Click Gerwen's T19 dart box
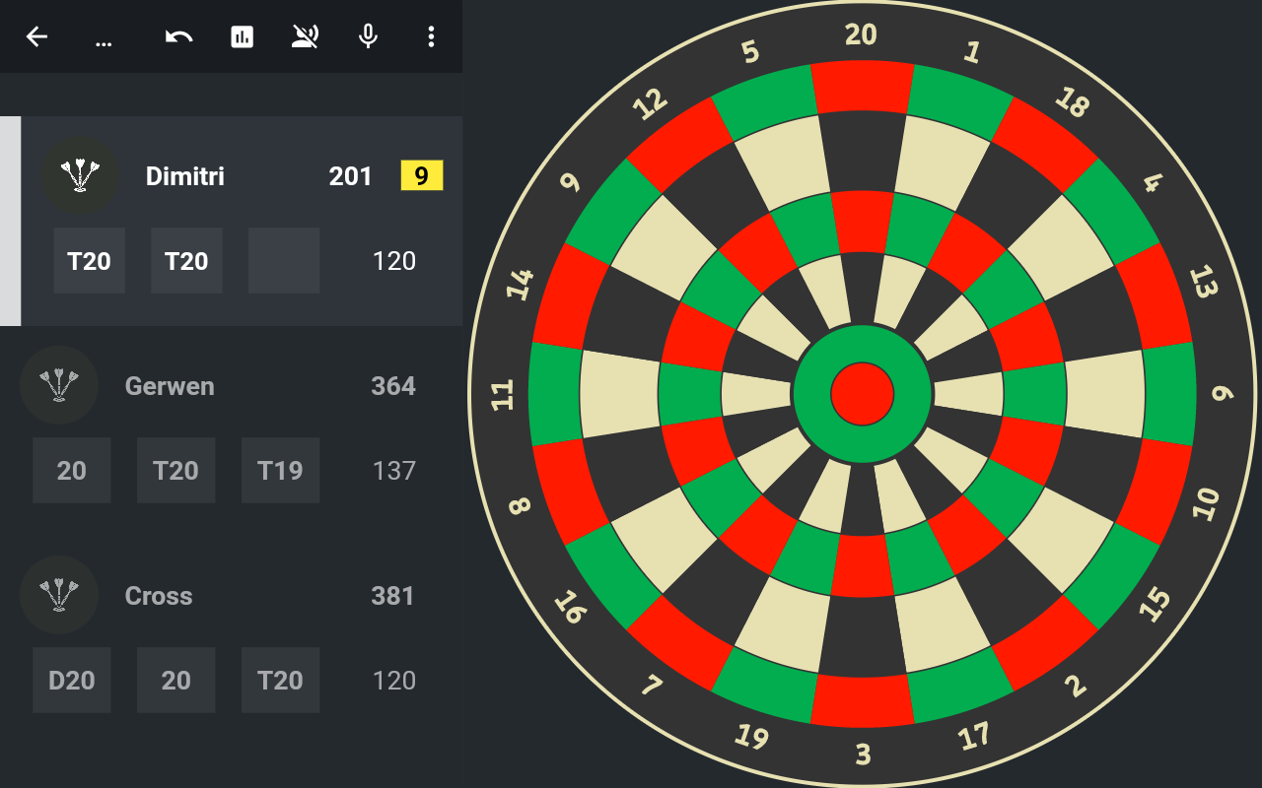1262x788 pixels. [x=280, y=470]
